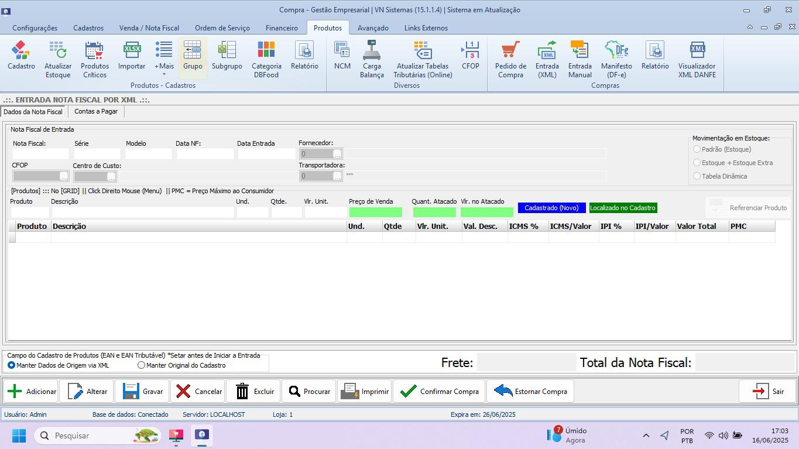Open the Visualizador XML DANFE

point(697,59)
